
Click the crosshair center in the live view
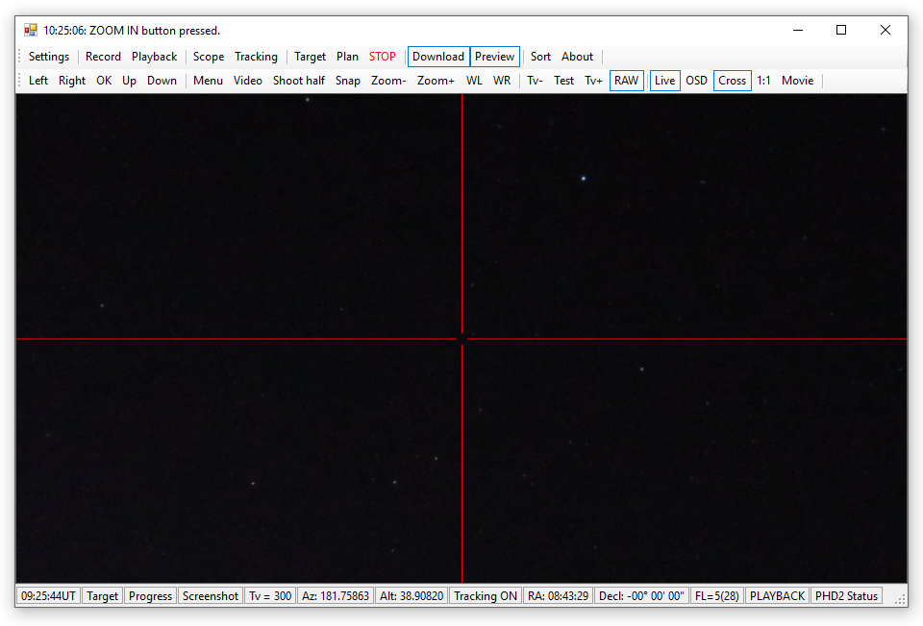[x=462, y=339]
